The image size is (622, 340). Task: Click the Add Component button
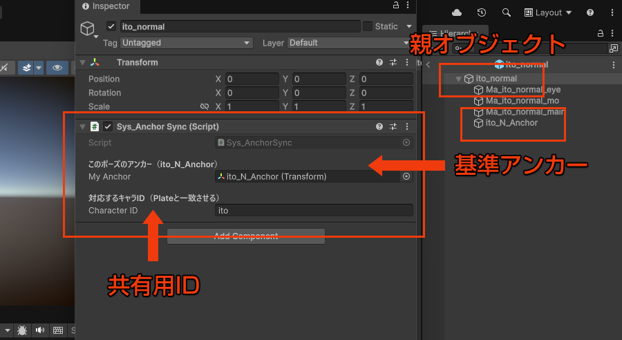245,236
